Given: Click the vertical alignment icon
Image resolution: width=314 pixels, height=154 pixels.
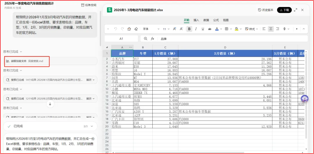Looking at the screenshot, I should pos(284,29).
